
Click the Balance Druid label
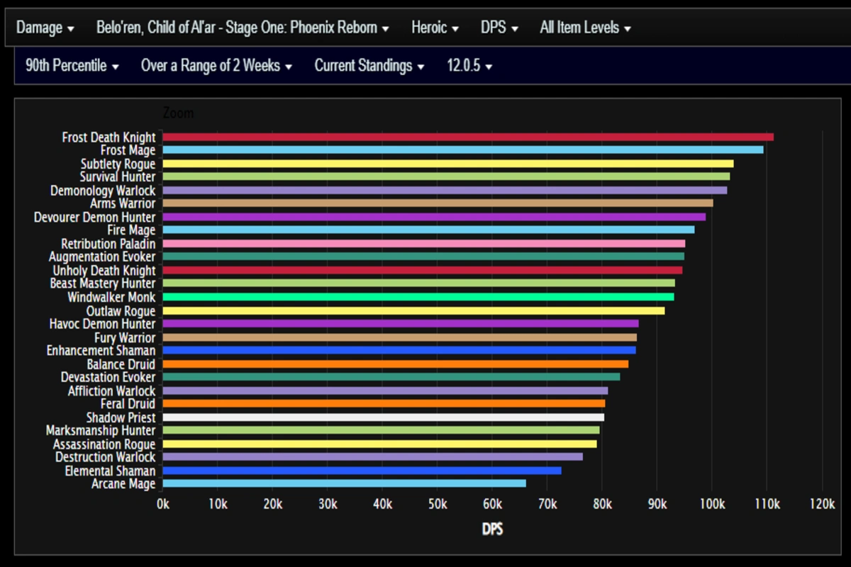coord(121,364)
